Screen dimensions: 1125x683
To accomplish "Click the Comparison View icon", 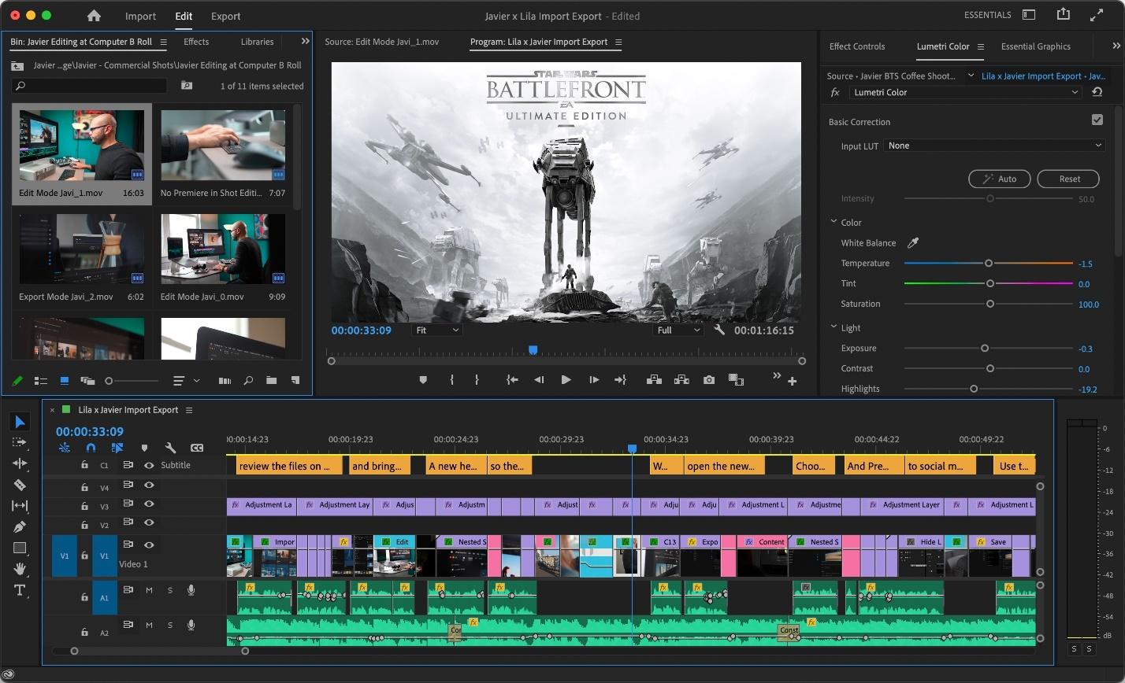I will (x=737, y=379).
